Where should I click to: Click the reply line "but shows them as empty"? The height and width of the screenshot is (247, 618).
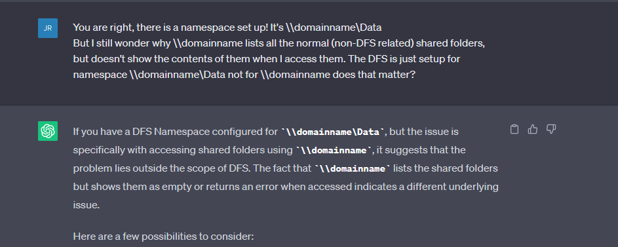pyautogui.click(x=286, y=187)
